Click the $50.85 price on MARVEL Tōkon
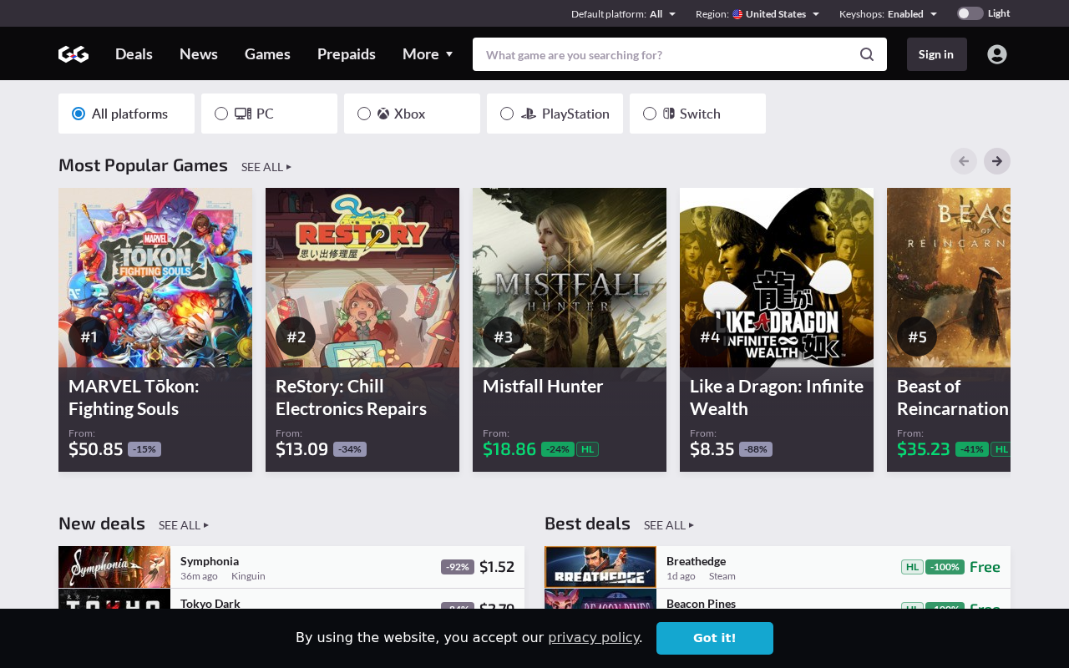1069x668 pixels. tap(96, 449)
